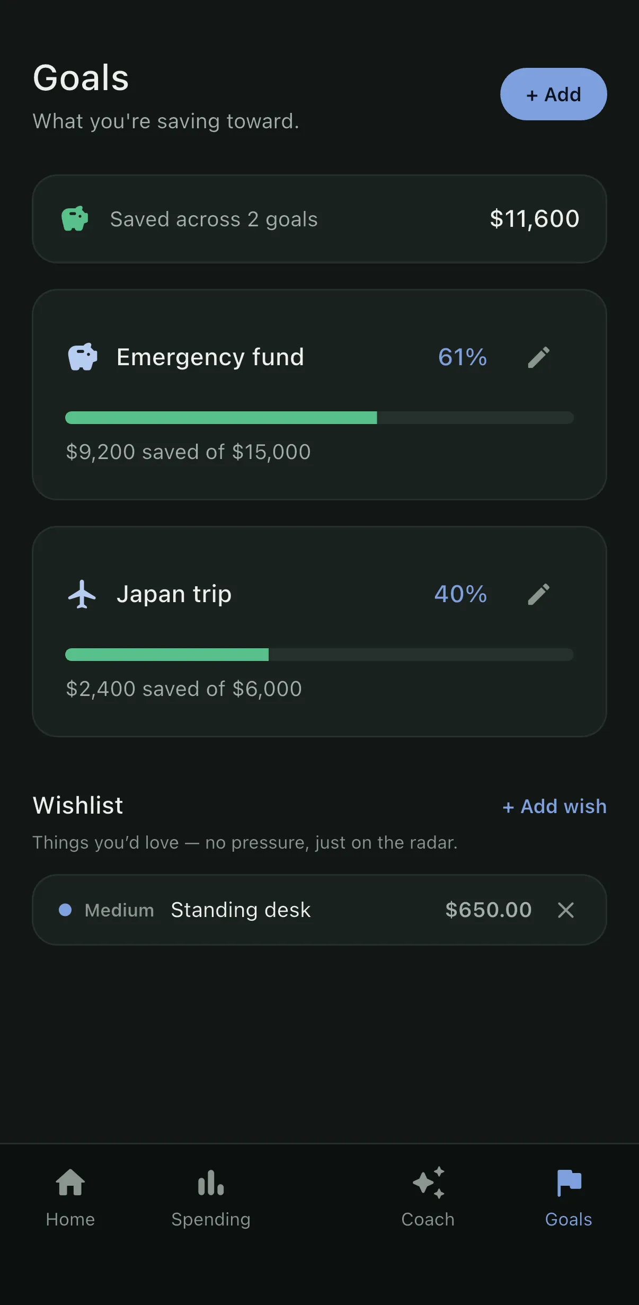Click the Japan trip progress bar

click(319, 655)
